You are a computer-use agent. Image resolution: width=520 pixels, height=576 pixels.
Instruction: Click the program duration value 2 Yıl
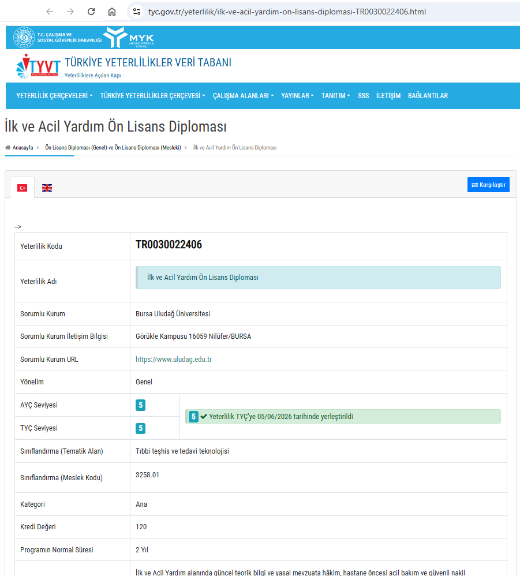pyautogui.click(x=142, y=550)
